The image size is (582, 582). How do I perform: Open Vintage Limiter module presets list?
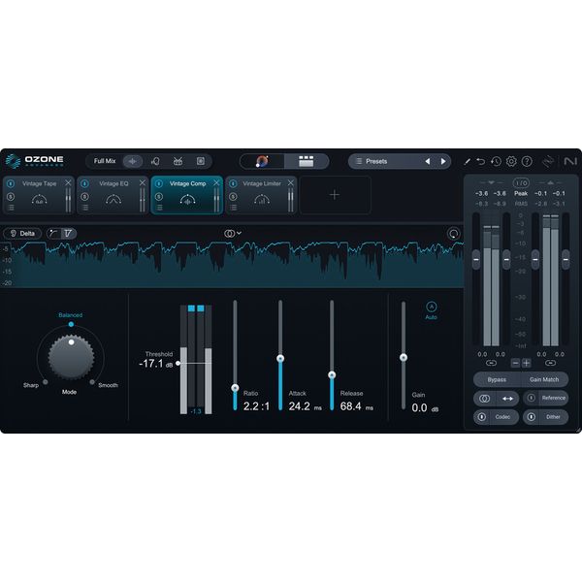click(233, 208)
